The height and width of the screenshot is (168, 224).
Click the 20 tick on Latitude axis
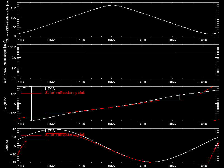14,137
